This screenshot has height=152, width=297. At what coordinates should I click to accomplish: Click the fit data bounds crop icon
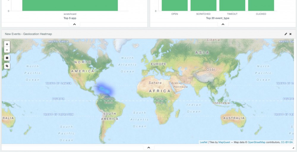click(7, 66)
